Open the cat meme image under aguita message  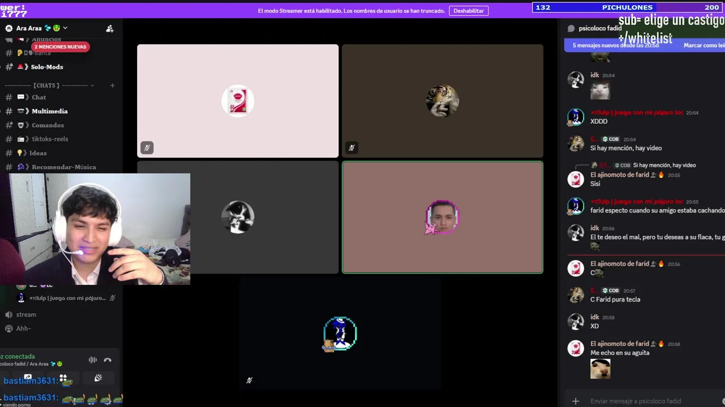click(x=600, y=369)
